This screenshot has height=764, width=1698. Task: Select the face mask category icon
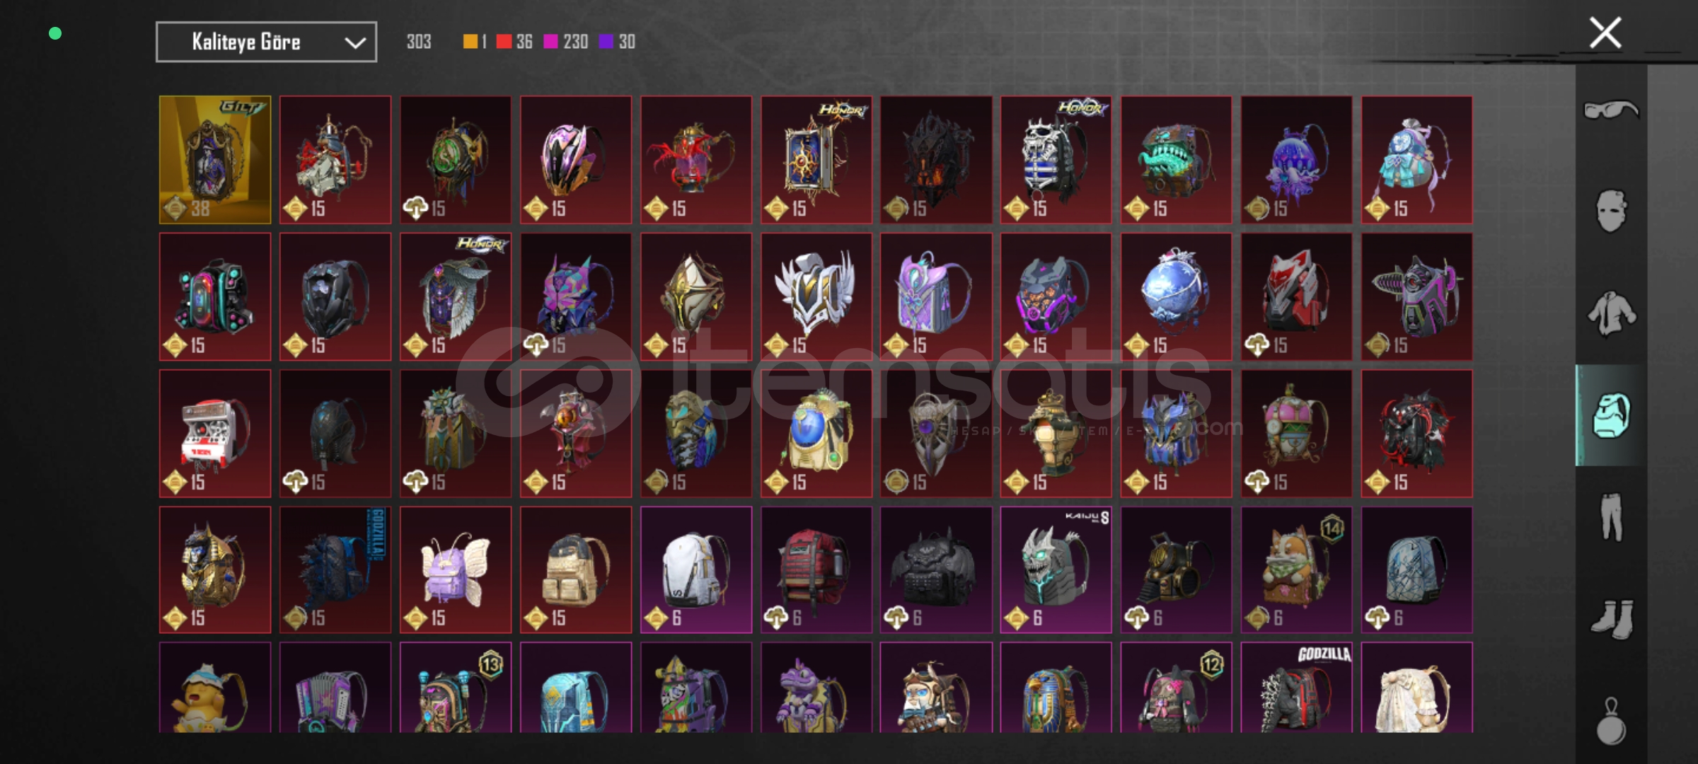(1611, 210)
